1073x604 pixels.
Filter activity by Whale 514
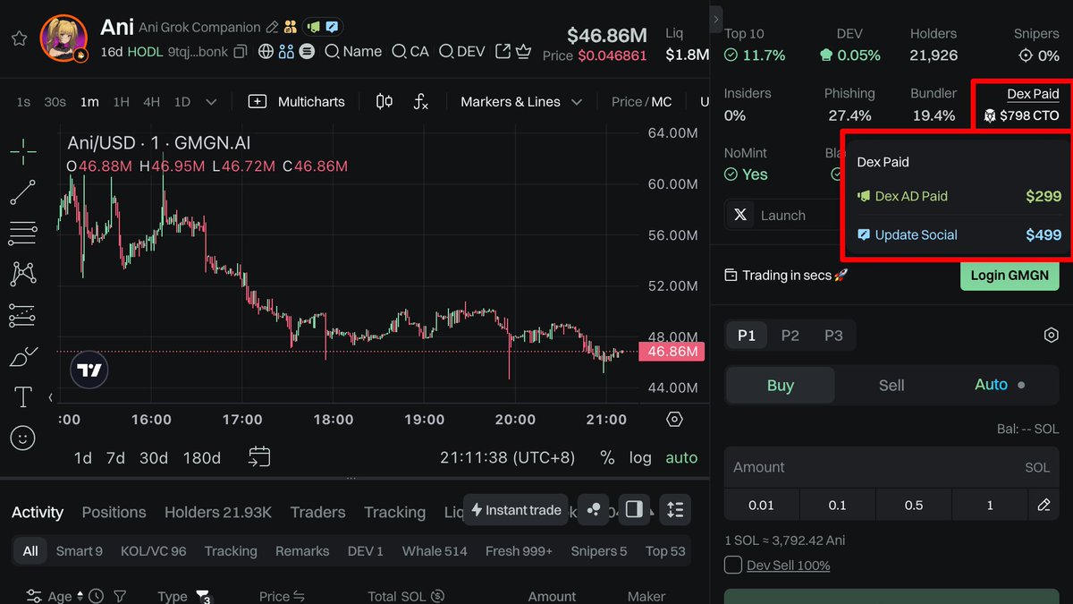[435, 551]
